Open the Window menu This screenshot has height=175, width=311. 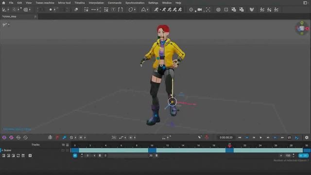167,3
